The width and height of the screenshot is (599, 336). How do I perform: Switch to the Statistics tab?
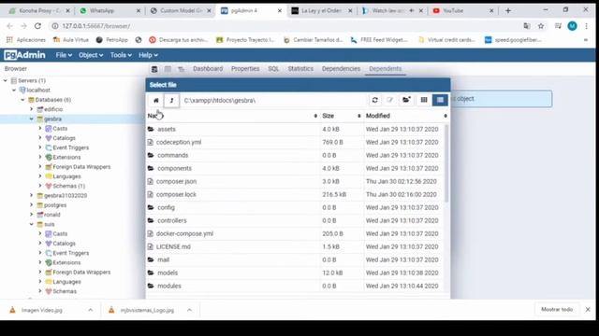(x=300, y=68)
